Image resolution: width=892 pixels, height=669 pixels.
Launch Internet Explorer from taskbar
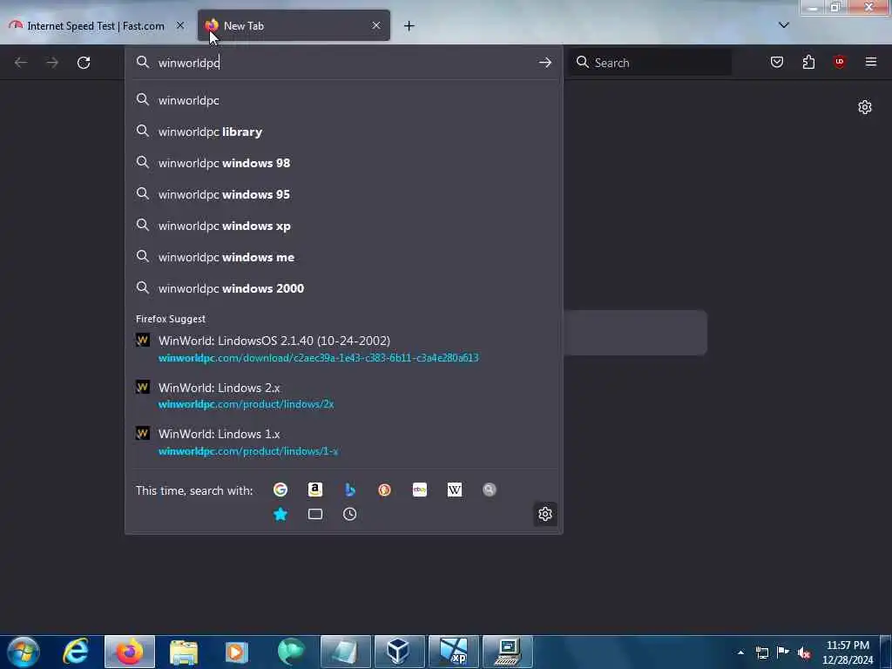tap(76, 652)
